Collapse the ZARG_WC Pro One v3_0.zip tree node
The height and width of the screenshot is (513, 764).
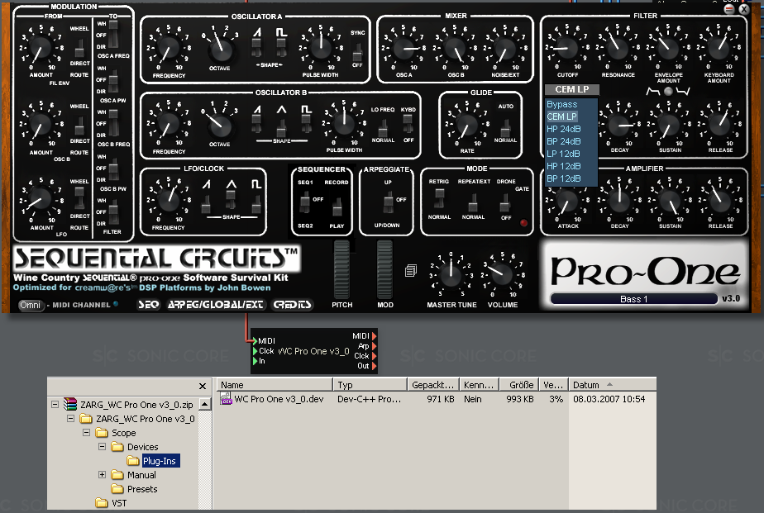click(55, 405)
